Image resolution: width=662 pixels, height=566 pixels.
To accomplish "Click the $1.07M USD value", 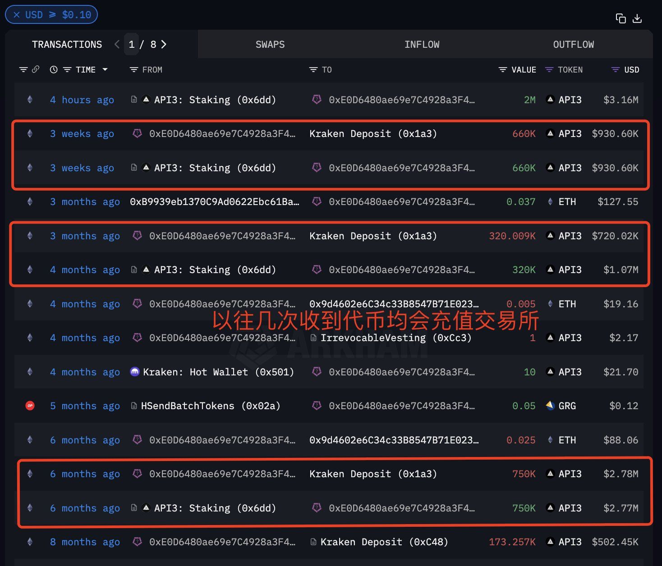I will (621, 270).
